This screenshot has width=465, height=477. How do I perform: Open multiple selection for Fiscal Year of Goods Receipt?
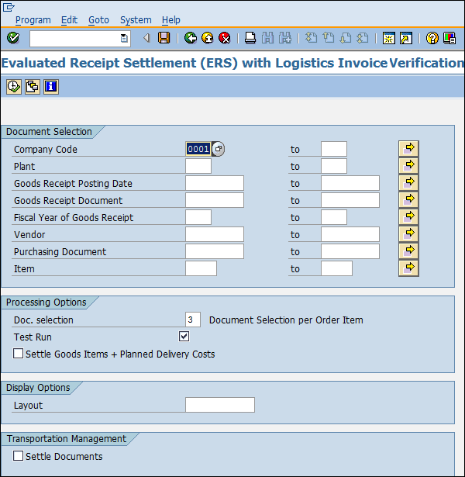coord(408,217)
